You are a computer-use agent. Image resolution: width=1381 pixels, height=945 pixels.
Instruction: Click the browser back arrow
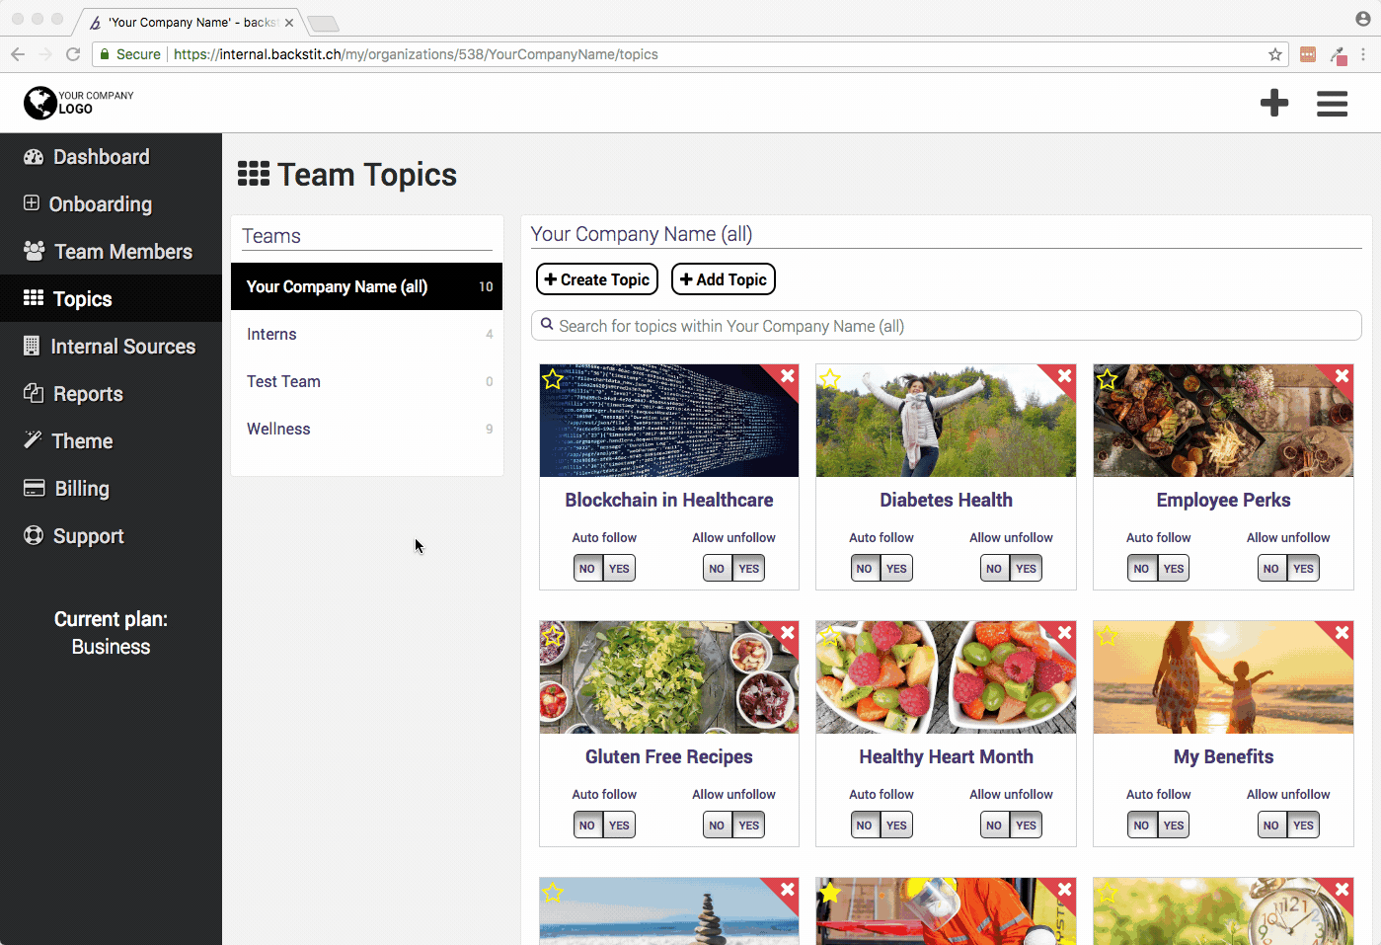point(18,54)
